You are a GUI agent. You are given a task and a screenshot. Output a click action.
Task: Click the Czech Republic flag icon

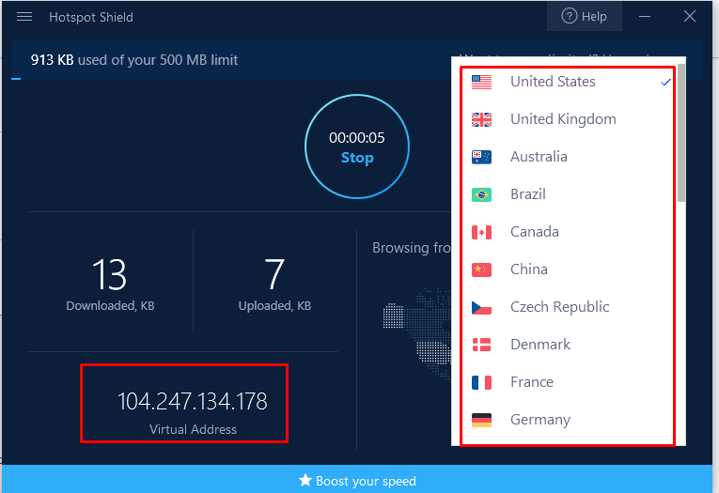[481, 307]
